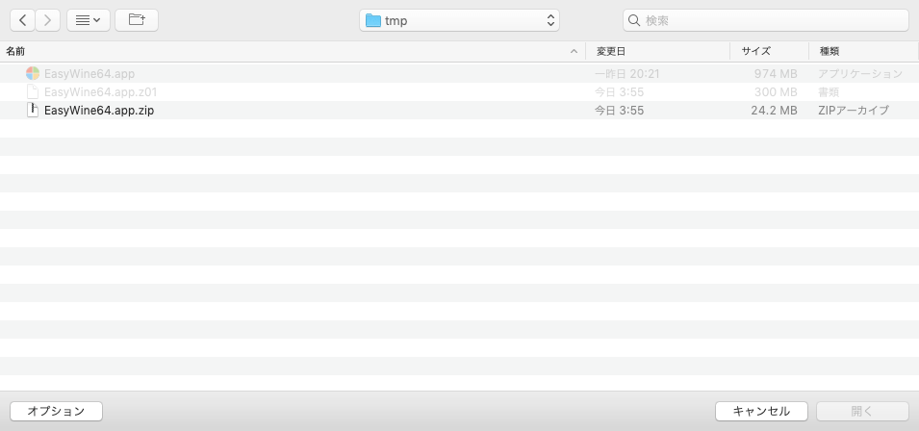This screenshot has height=431, width=919.
Task: Create a new folder with the folder-plus icon
Action: (x=137, y=20)
